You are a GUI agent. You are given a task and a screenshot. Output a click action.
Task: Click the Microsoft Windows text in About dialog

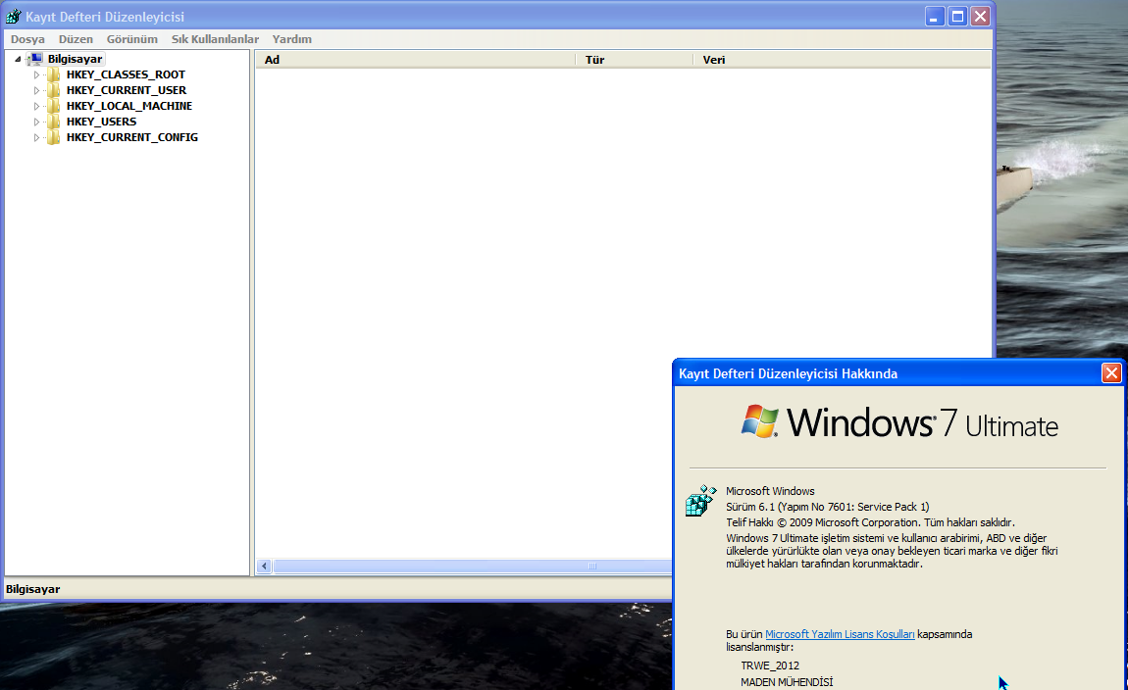pyautogui.click(x=770, y=491)
